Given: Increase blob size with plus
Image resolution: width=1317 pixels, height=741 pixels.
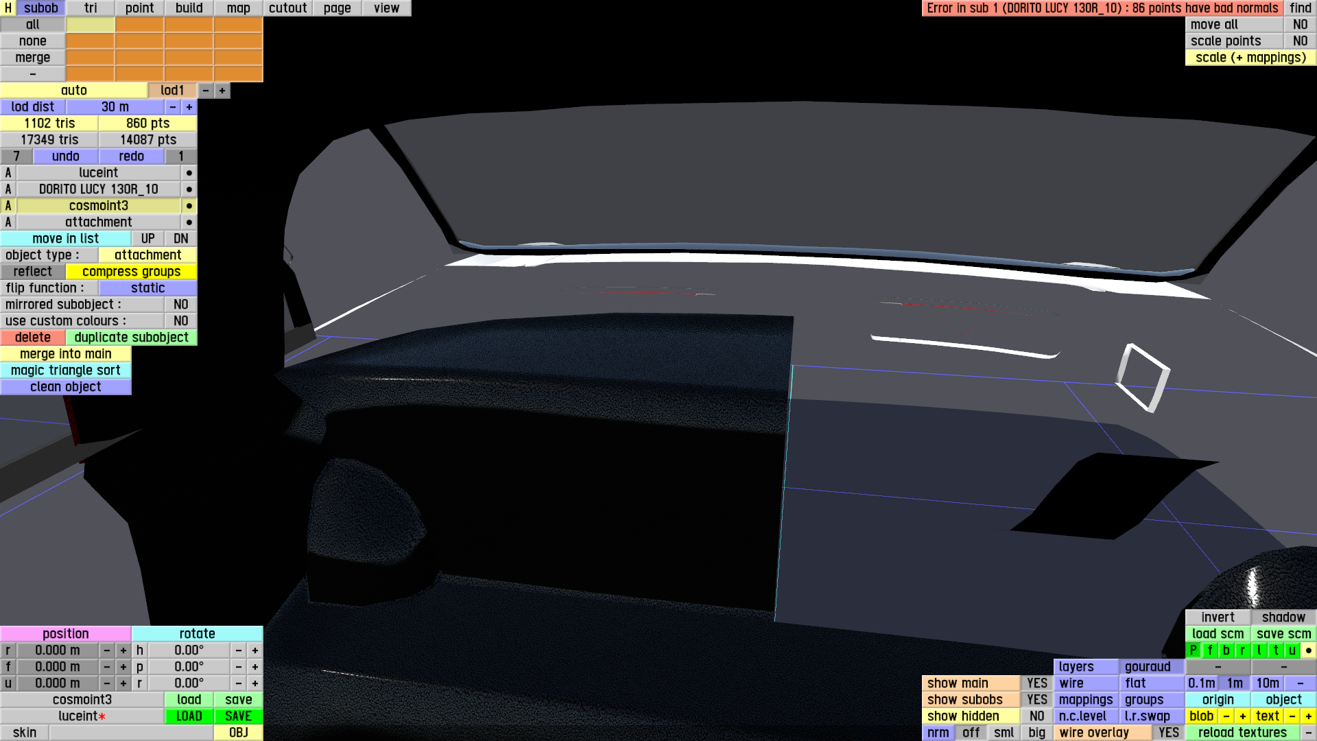Looking at the screenshot, I should 1242,716.
